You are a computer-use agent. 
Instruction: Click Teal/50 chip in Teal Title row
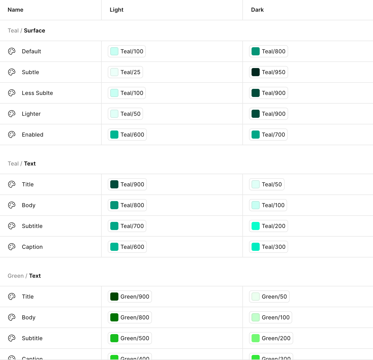click(267, 184)
